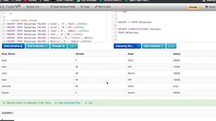The width and height of the screenshot is (216, 121).
Task: Open schema editor Edit Fullscreen
Action: 37,46
